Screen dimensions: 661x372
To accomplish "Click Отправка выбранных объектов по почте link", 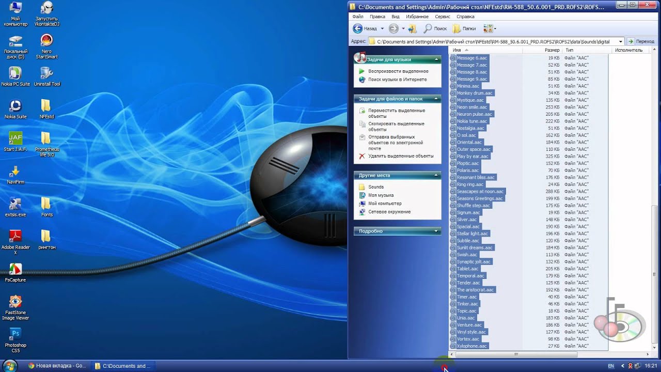I will (x=396, y=143).
